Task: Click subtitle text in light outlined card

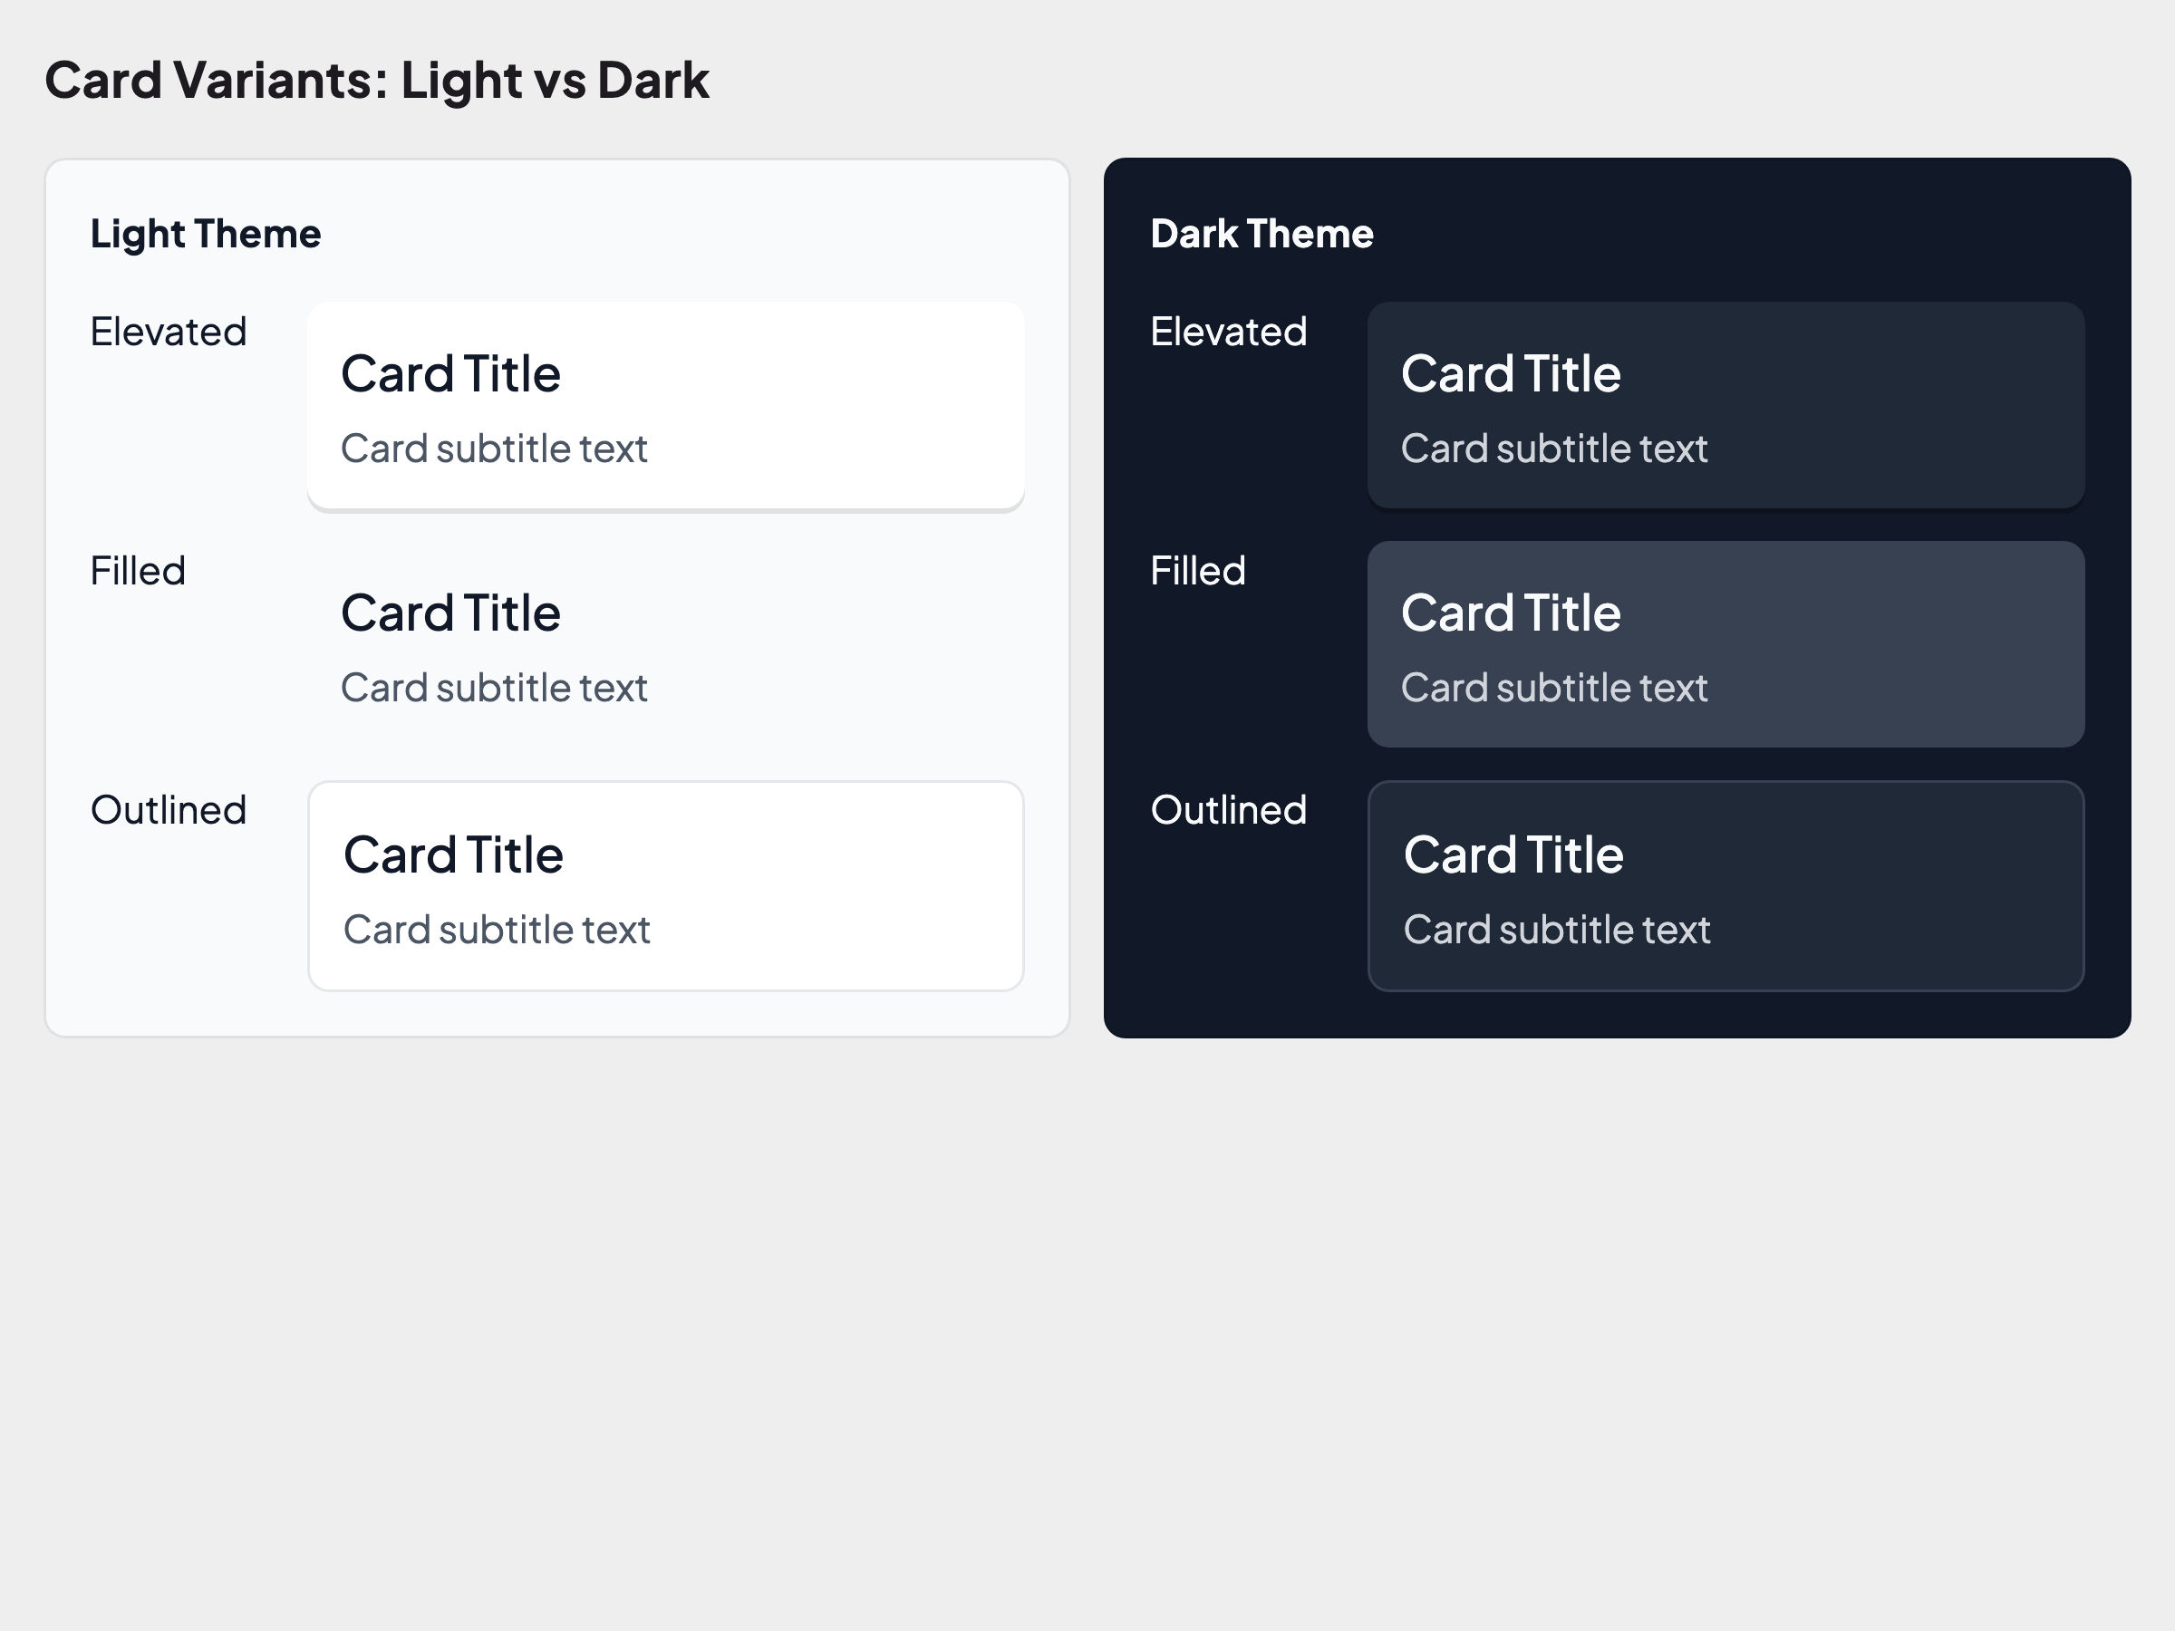Action: [x=497, y=930]
